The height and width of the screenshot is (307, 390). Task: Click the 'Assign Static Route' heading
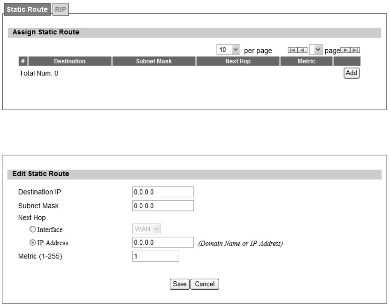[46, 32]
